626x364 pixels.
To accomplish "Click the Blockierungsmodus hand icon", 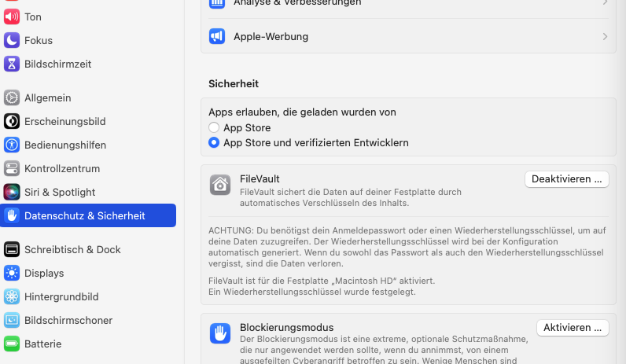I will point(220,333).
